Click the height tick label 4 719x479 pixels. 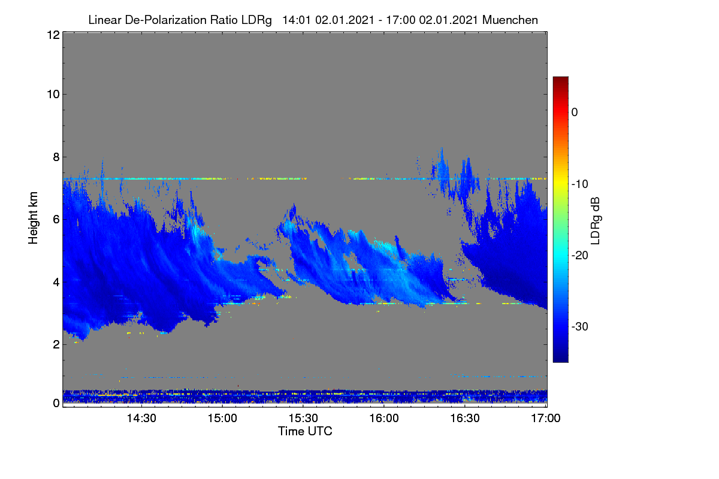[55, 282]
